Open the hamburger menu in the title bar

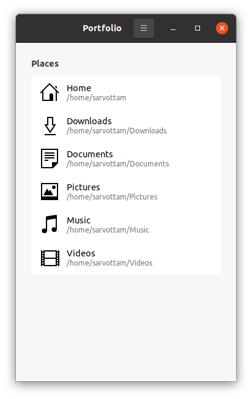144,28
